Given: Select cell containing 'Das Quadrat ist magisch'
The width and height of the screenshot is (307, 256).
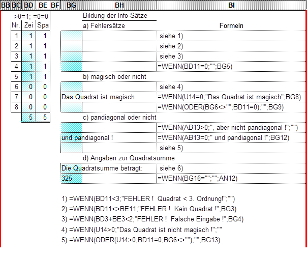Looking at the screenshot, I should coord(98,97).
